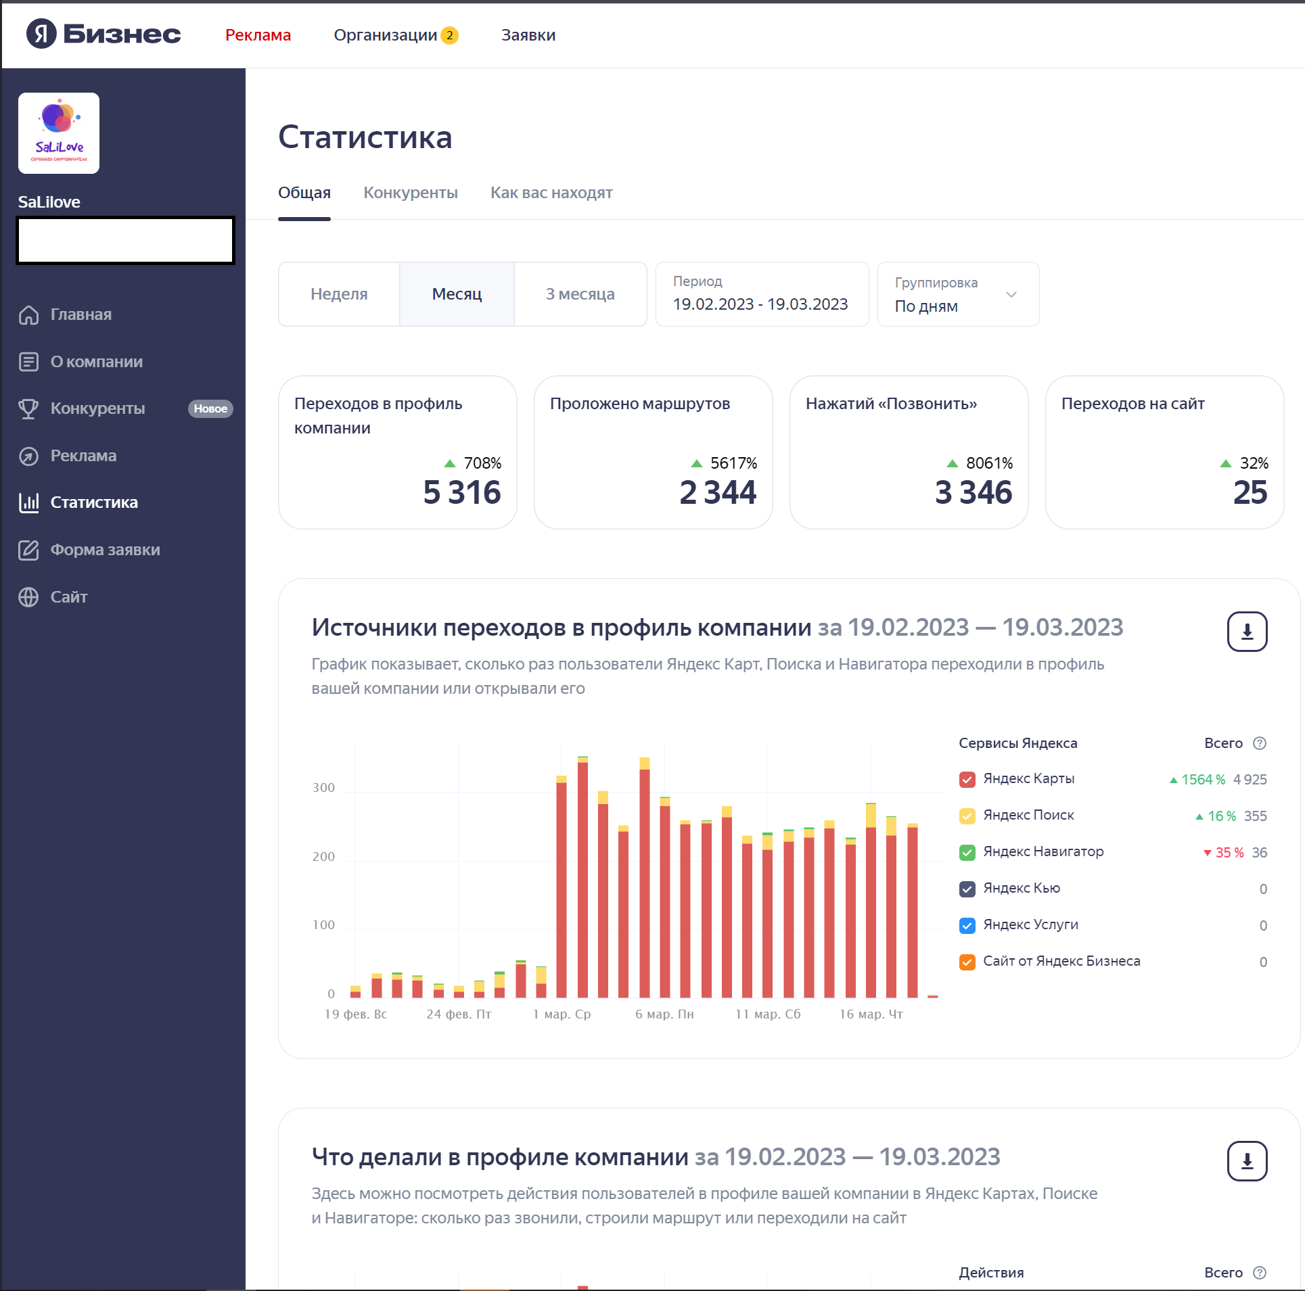Open the Период date range picker
1305x1291 pixels.
pyautogui.click(x=761, y=294)
